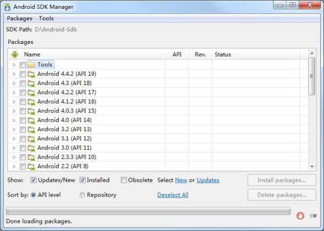Open the Packages menu
The height and width of the screenshot is (231, 324).
20,18
